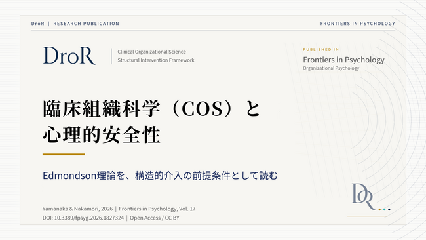Click the 'Yamanaka & Nakamori, 2026' citation
The image size is (426, 240).
click(x=77, y=209)
